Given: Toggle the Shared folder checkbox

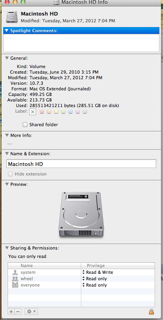Looking at the screenshot, I should click(25, 125).
